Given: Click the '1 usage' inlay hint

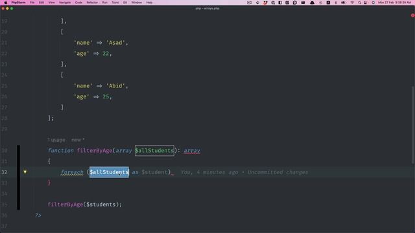Looking at the screenshot, I should [x=56, y=140].
